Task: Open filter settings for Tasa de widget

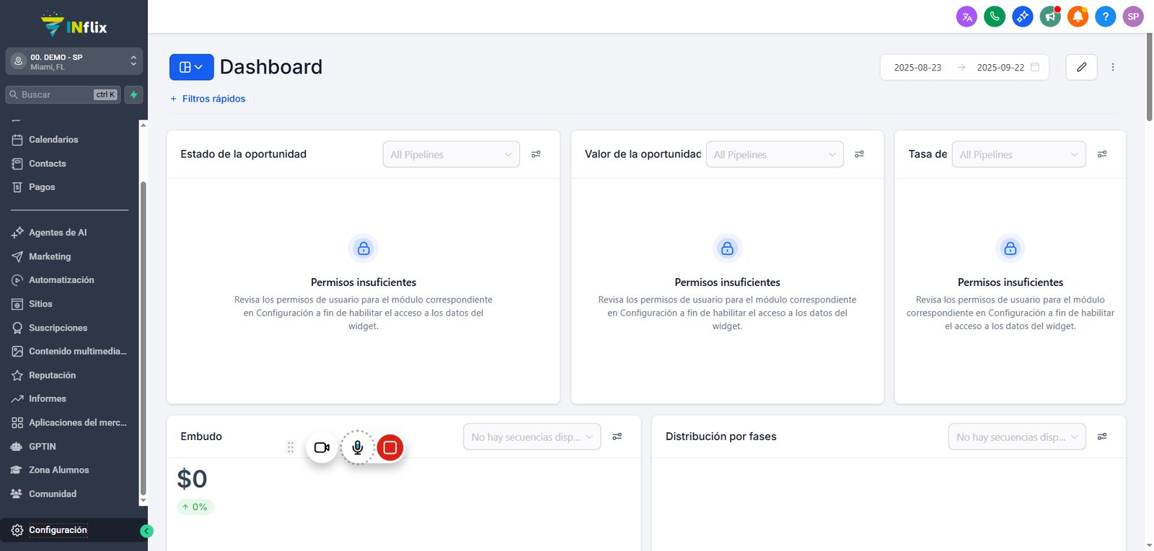Action: 1102,154
